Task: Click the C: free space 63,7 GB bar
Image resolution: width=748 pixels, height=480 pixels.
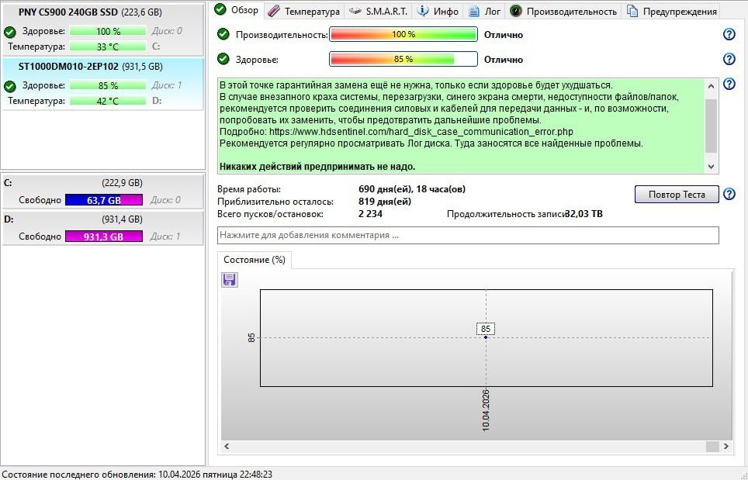Action: pos(103,200)
